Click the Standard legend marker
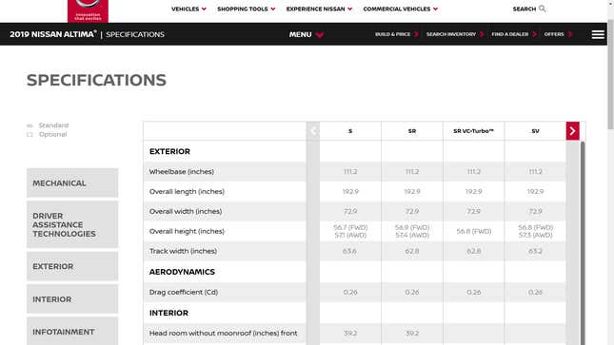The width and height of the screenshot is (614, 345). coord(30,125)
